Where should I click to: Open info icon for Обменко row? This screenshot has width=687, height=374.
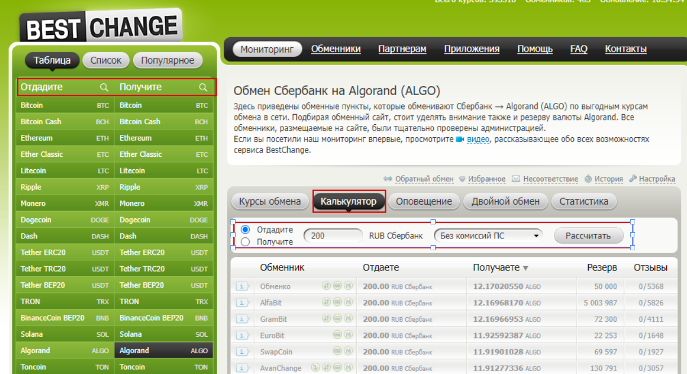[x=242, y=286]
